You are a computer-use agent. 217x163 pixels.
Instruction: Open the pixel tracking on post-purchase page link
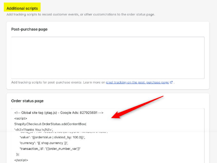click(137, 82)
